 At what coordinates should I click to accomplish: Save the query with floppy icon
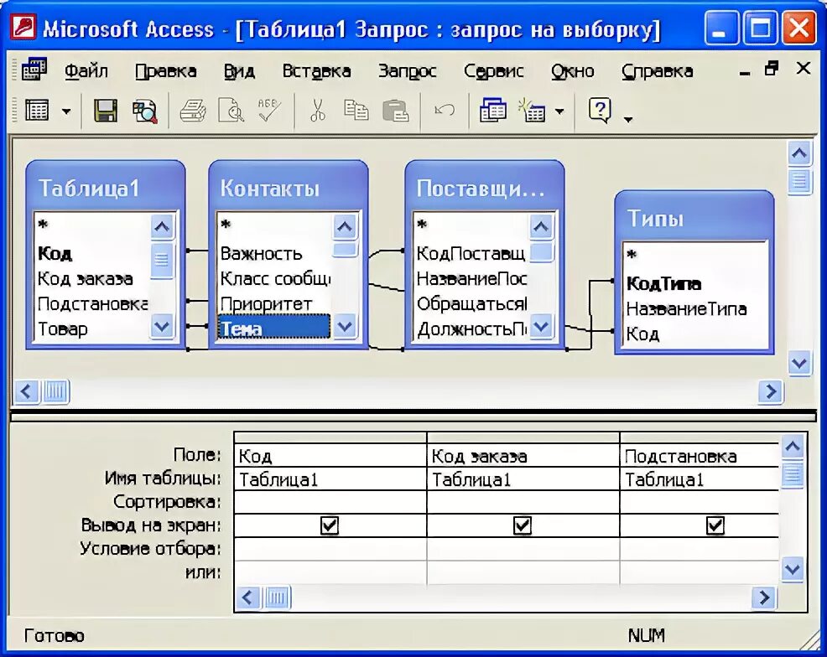[x=106, y=111]
